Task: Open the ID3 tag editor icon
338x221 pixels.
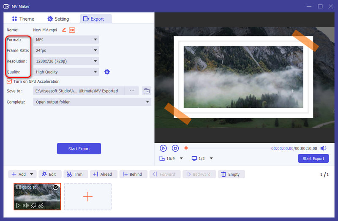Action: 72,30
